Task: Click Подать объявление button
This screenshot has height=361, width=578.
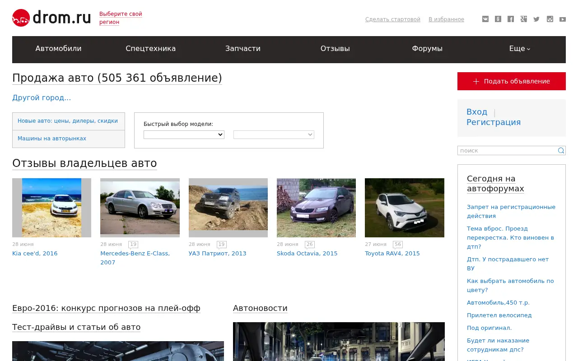Action: coord(512,81)
